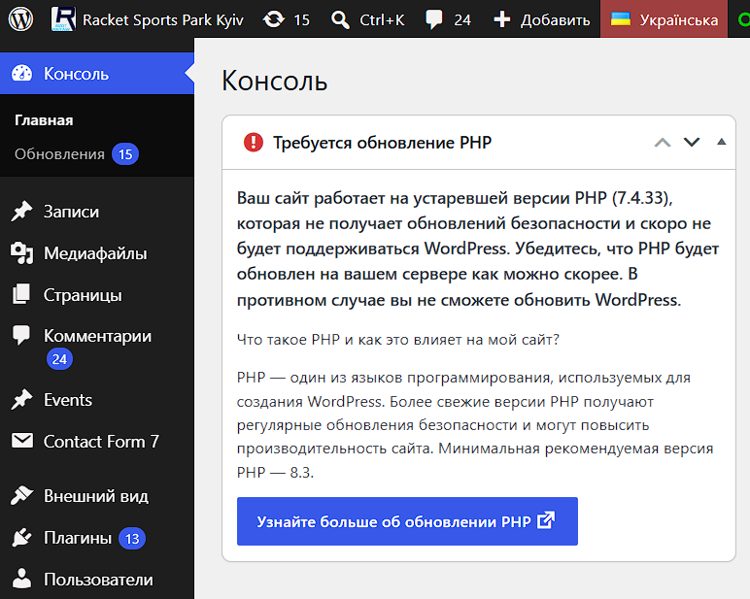This screenshot has height=599, width=750.
Task: Open the WordPress logo menu
Action: click(x=21, y=19)
